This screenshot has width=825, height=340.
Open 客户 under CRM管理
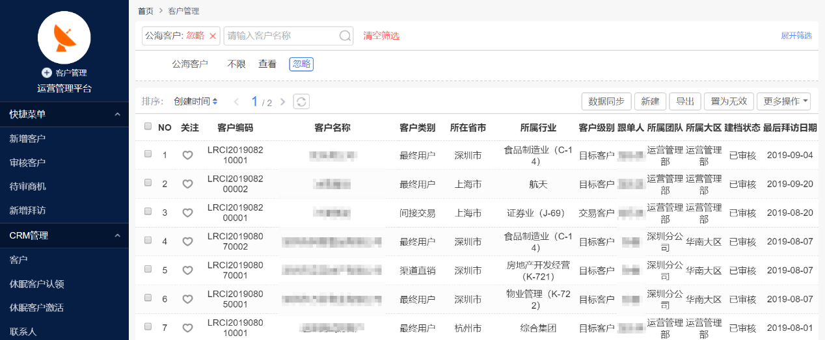18,260
